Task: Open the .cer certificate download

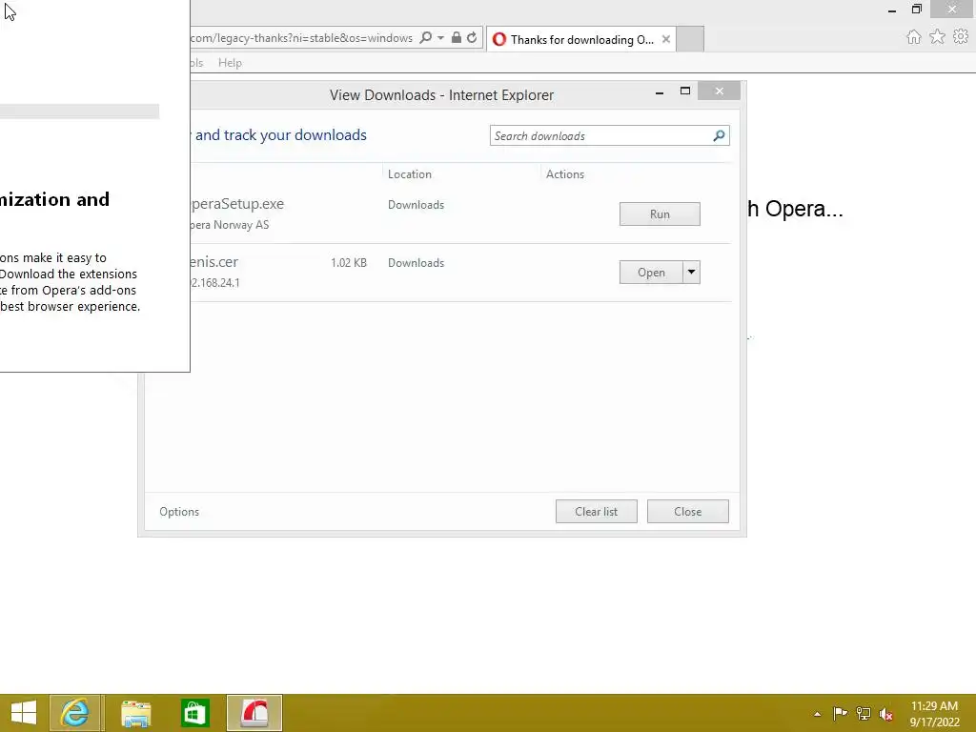Action: [651, 273]
